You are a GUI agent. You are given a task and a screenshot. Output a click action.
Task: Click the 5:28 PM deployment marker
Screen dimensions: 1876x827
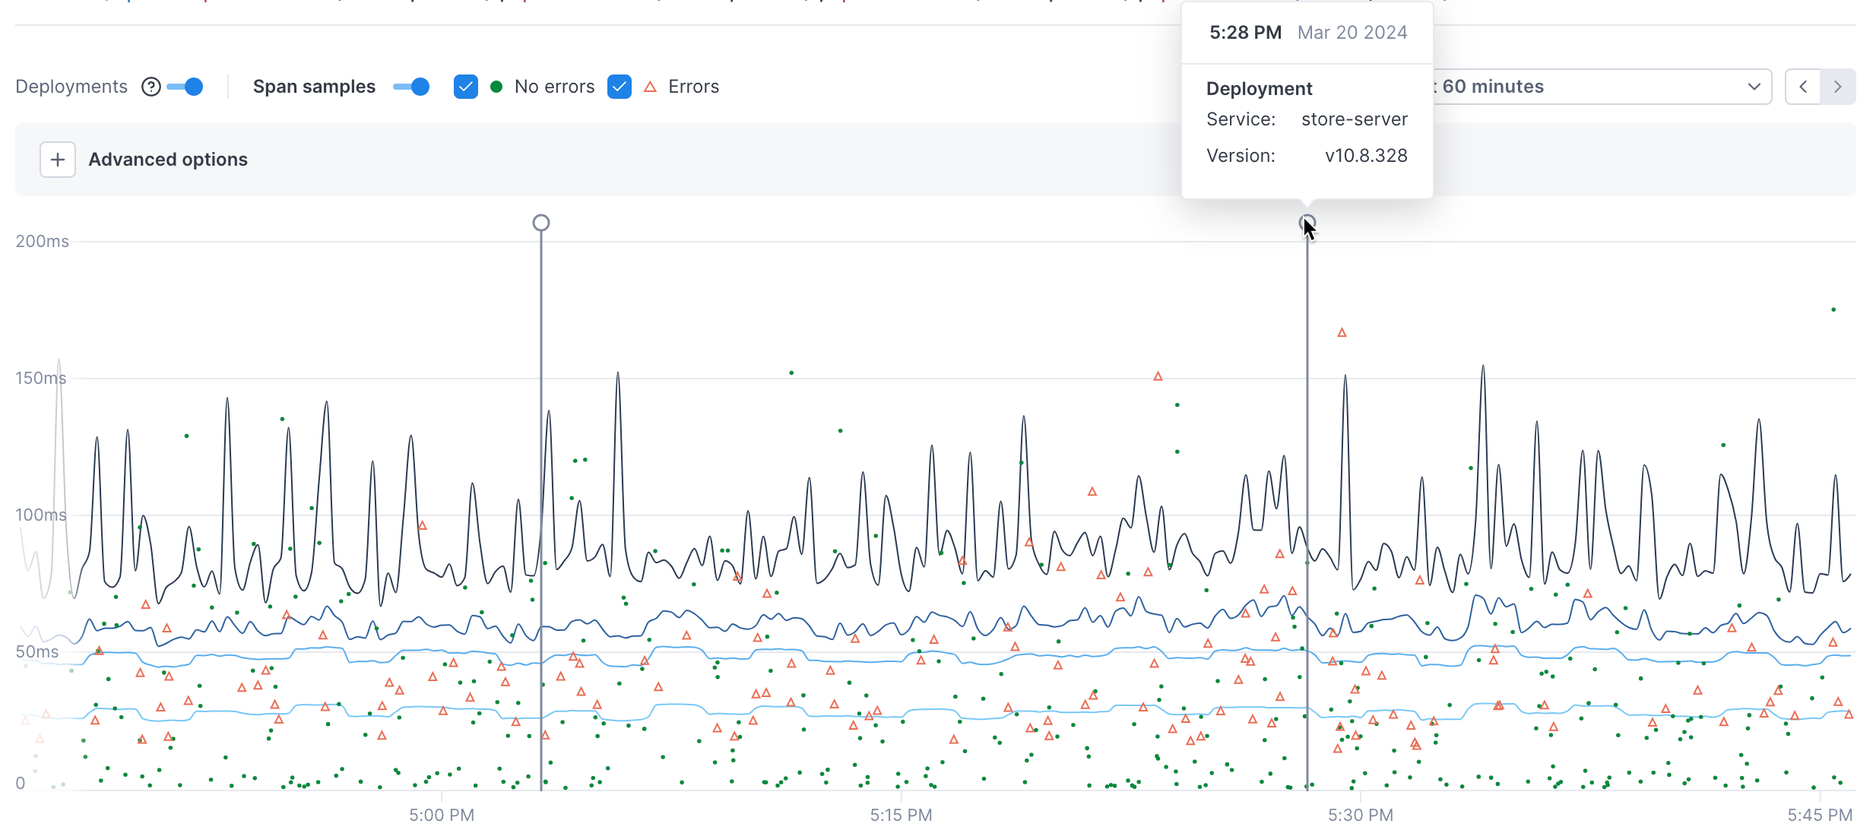pyautogui.click(x=1307, y=223)
